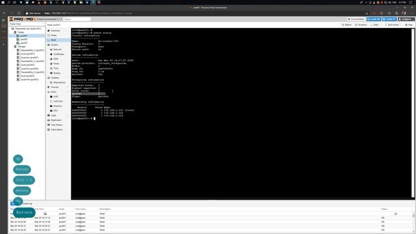Click the Task History list icon
The image size is (416, 234).
click(49, 125)
